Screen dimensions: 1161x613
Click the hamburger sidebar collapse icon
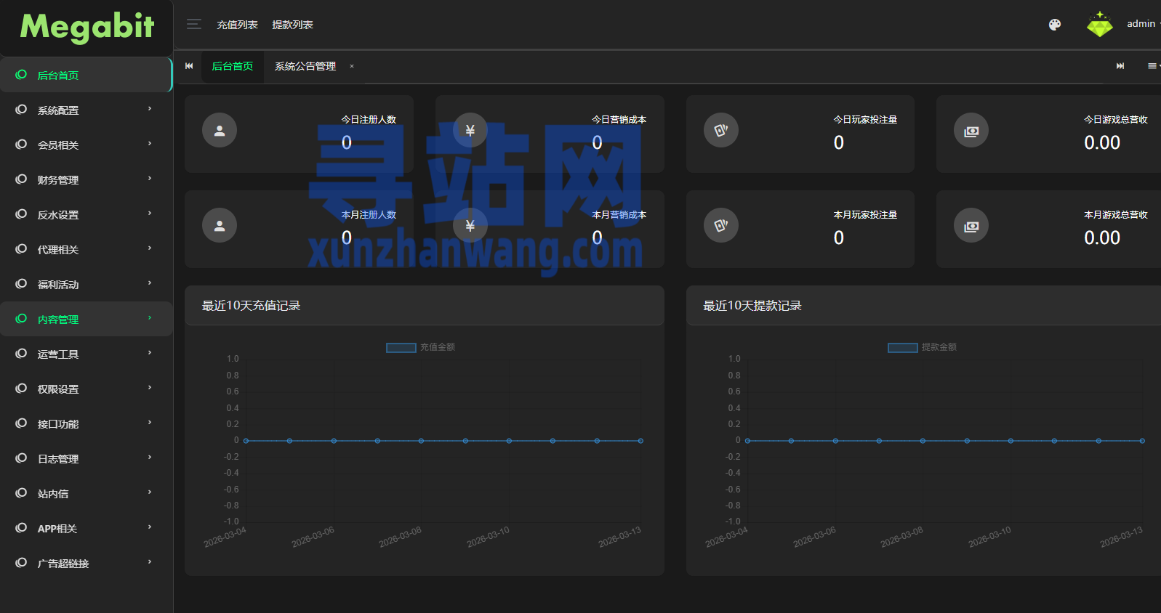[x=193, y=25]
